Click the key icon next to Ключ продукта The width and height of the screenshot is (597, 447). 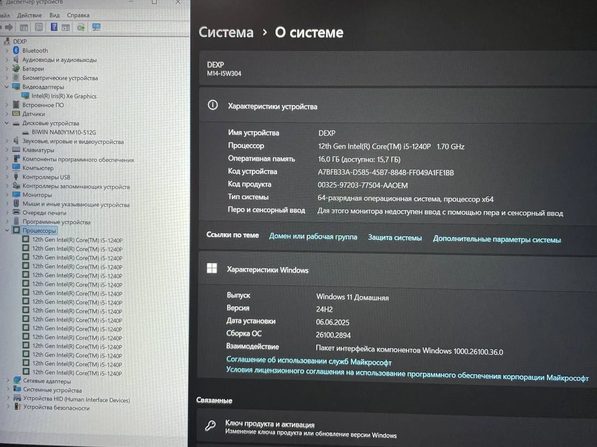point(210,426)
